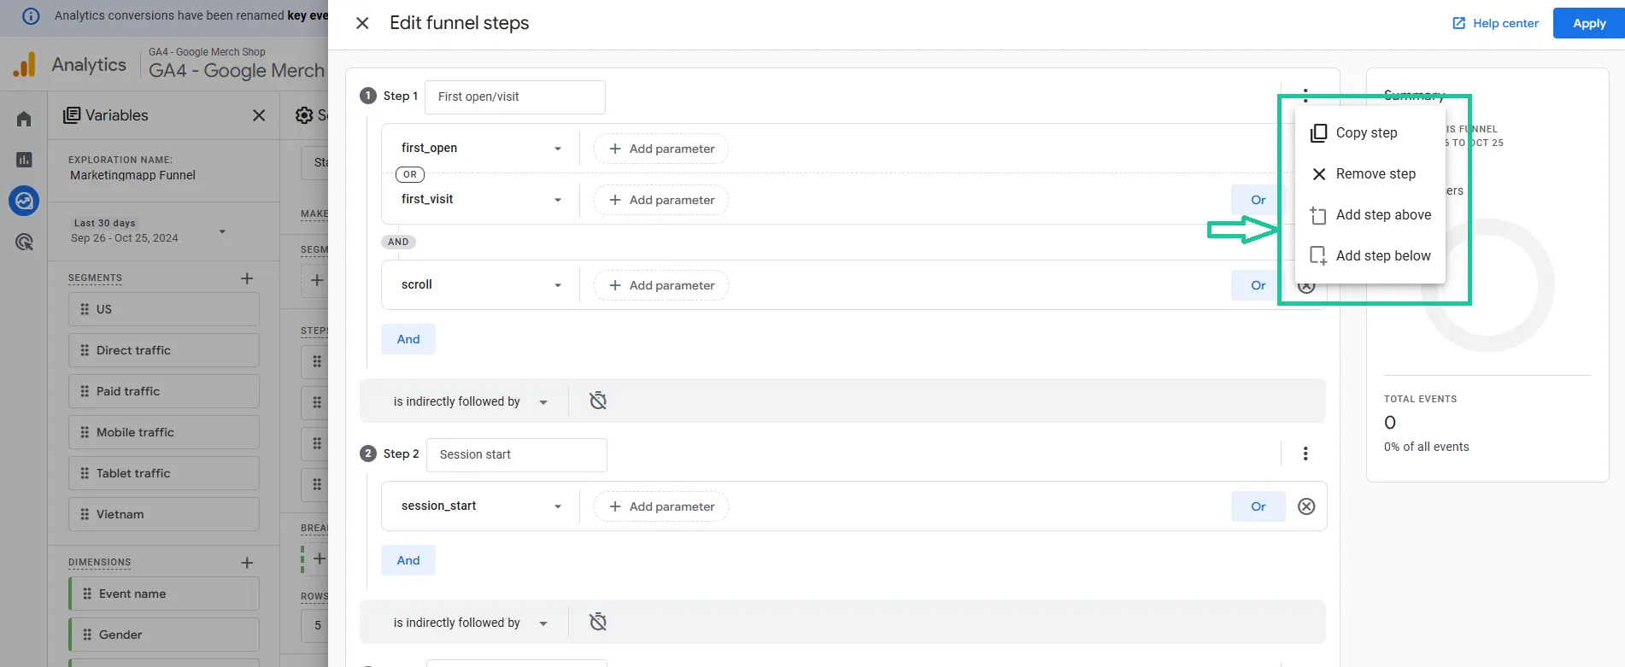Open Explore from the sidebar
This screenshot has height=667, width=1625.
click(x=24, y=201)
